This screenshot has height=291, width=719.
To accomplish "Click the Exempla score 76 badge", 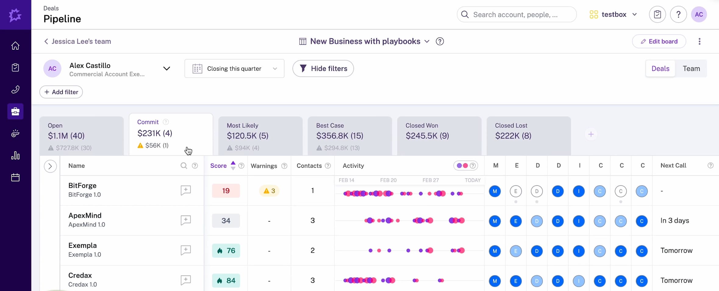I will click(x=226, y=251).
